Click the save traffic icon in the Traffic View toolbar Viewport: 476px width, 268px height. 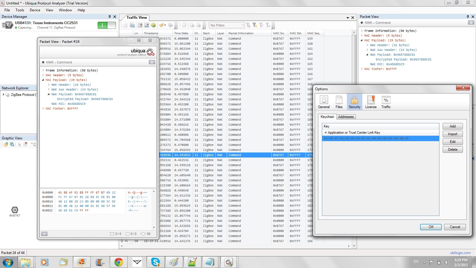coord(132,25)
